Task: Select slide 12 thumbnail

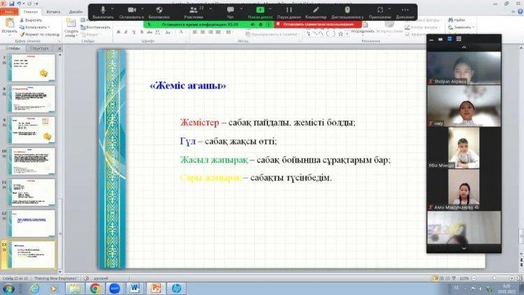Action: coord(31,224)
